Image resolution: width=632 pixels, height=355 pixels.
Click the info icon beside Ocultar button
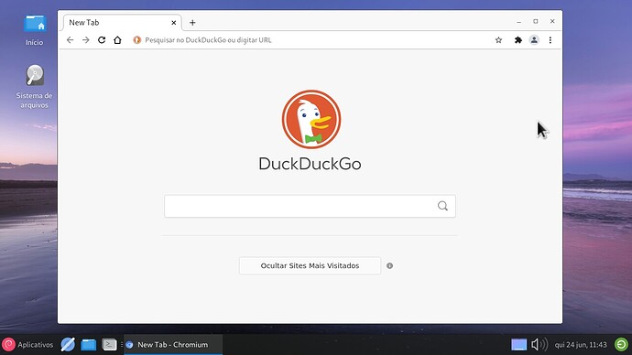pyautogui.click(x=390, y=265)
